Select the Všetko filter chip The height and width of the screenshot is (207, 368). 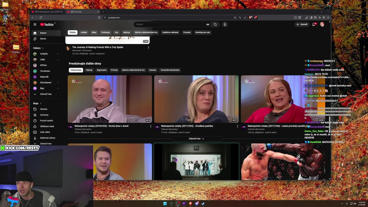pos(72,32)
